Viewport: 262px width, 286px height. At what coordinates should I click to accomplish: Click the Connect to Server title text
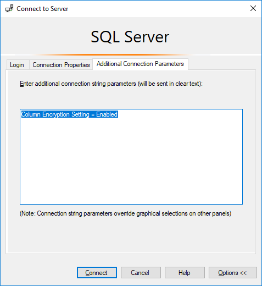42,9
